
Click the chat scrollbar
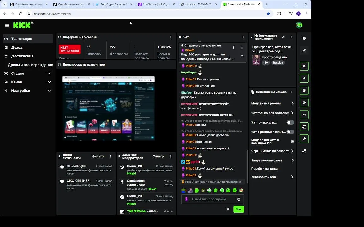click(248, 166)
